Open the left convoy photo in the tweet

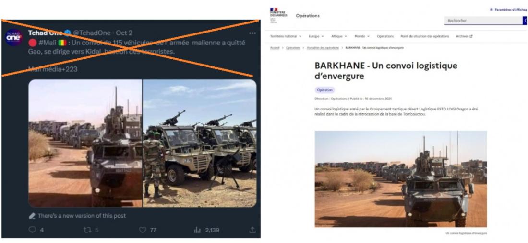(85, 143)
